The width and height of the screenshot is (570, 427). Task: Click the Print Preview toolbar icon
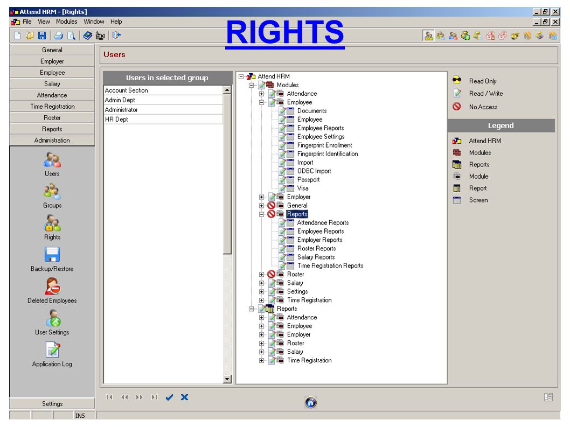(x=71, y=36)
